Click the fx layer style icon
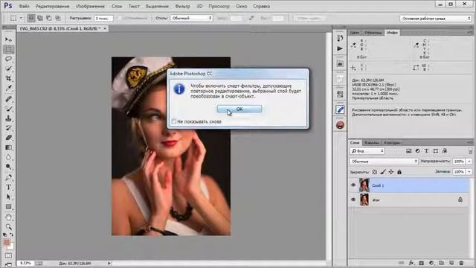 pyautogui.click(x=411, y=263)
